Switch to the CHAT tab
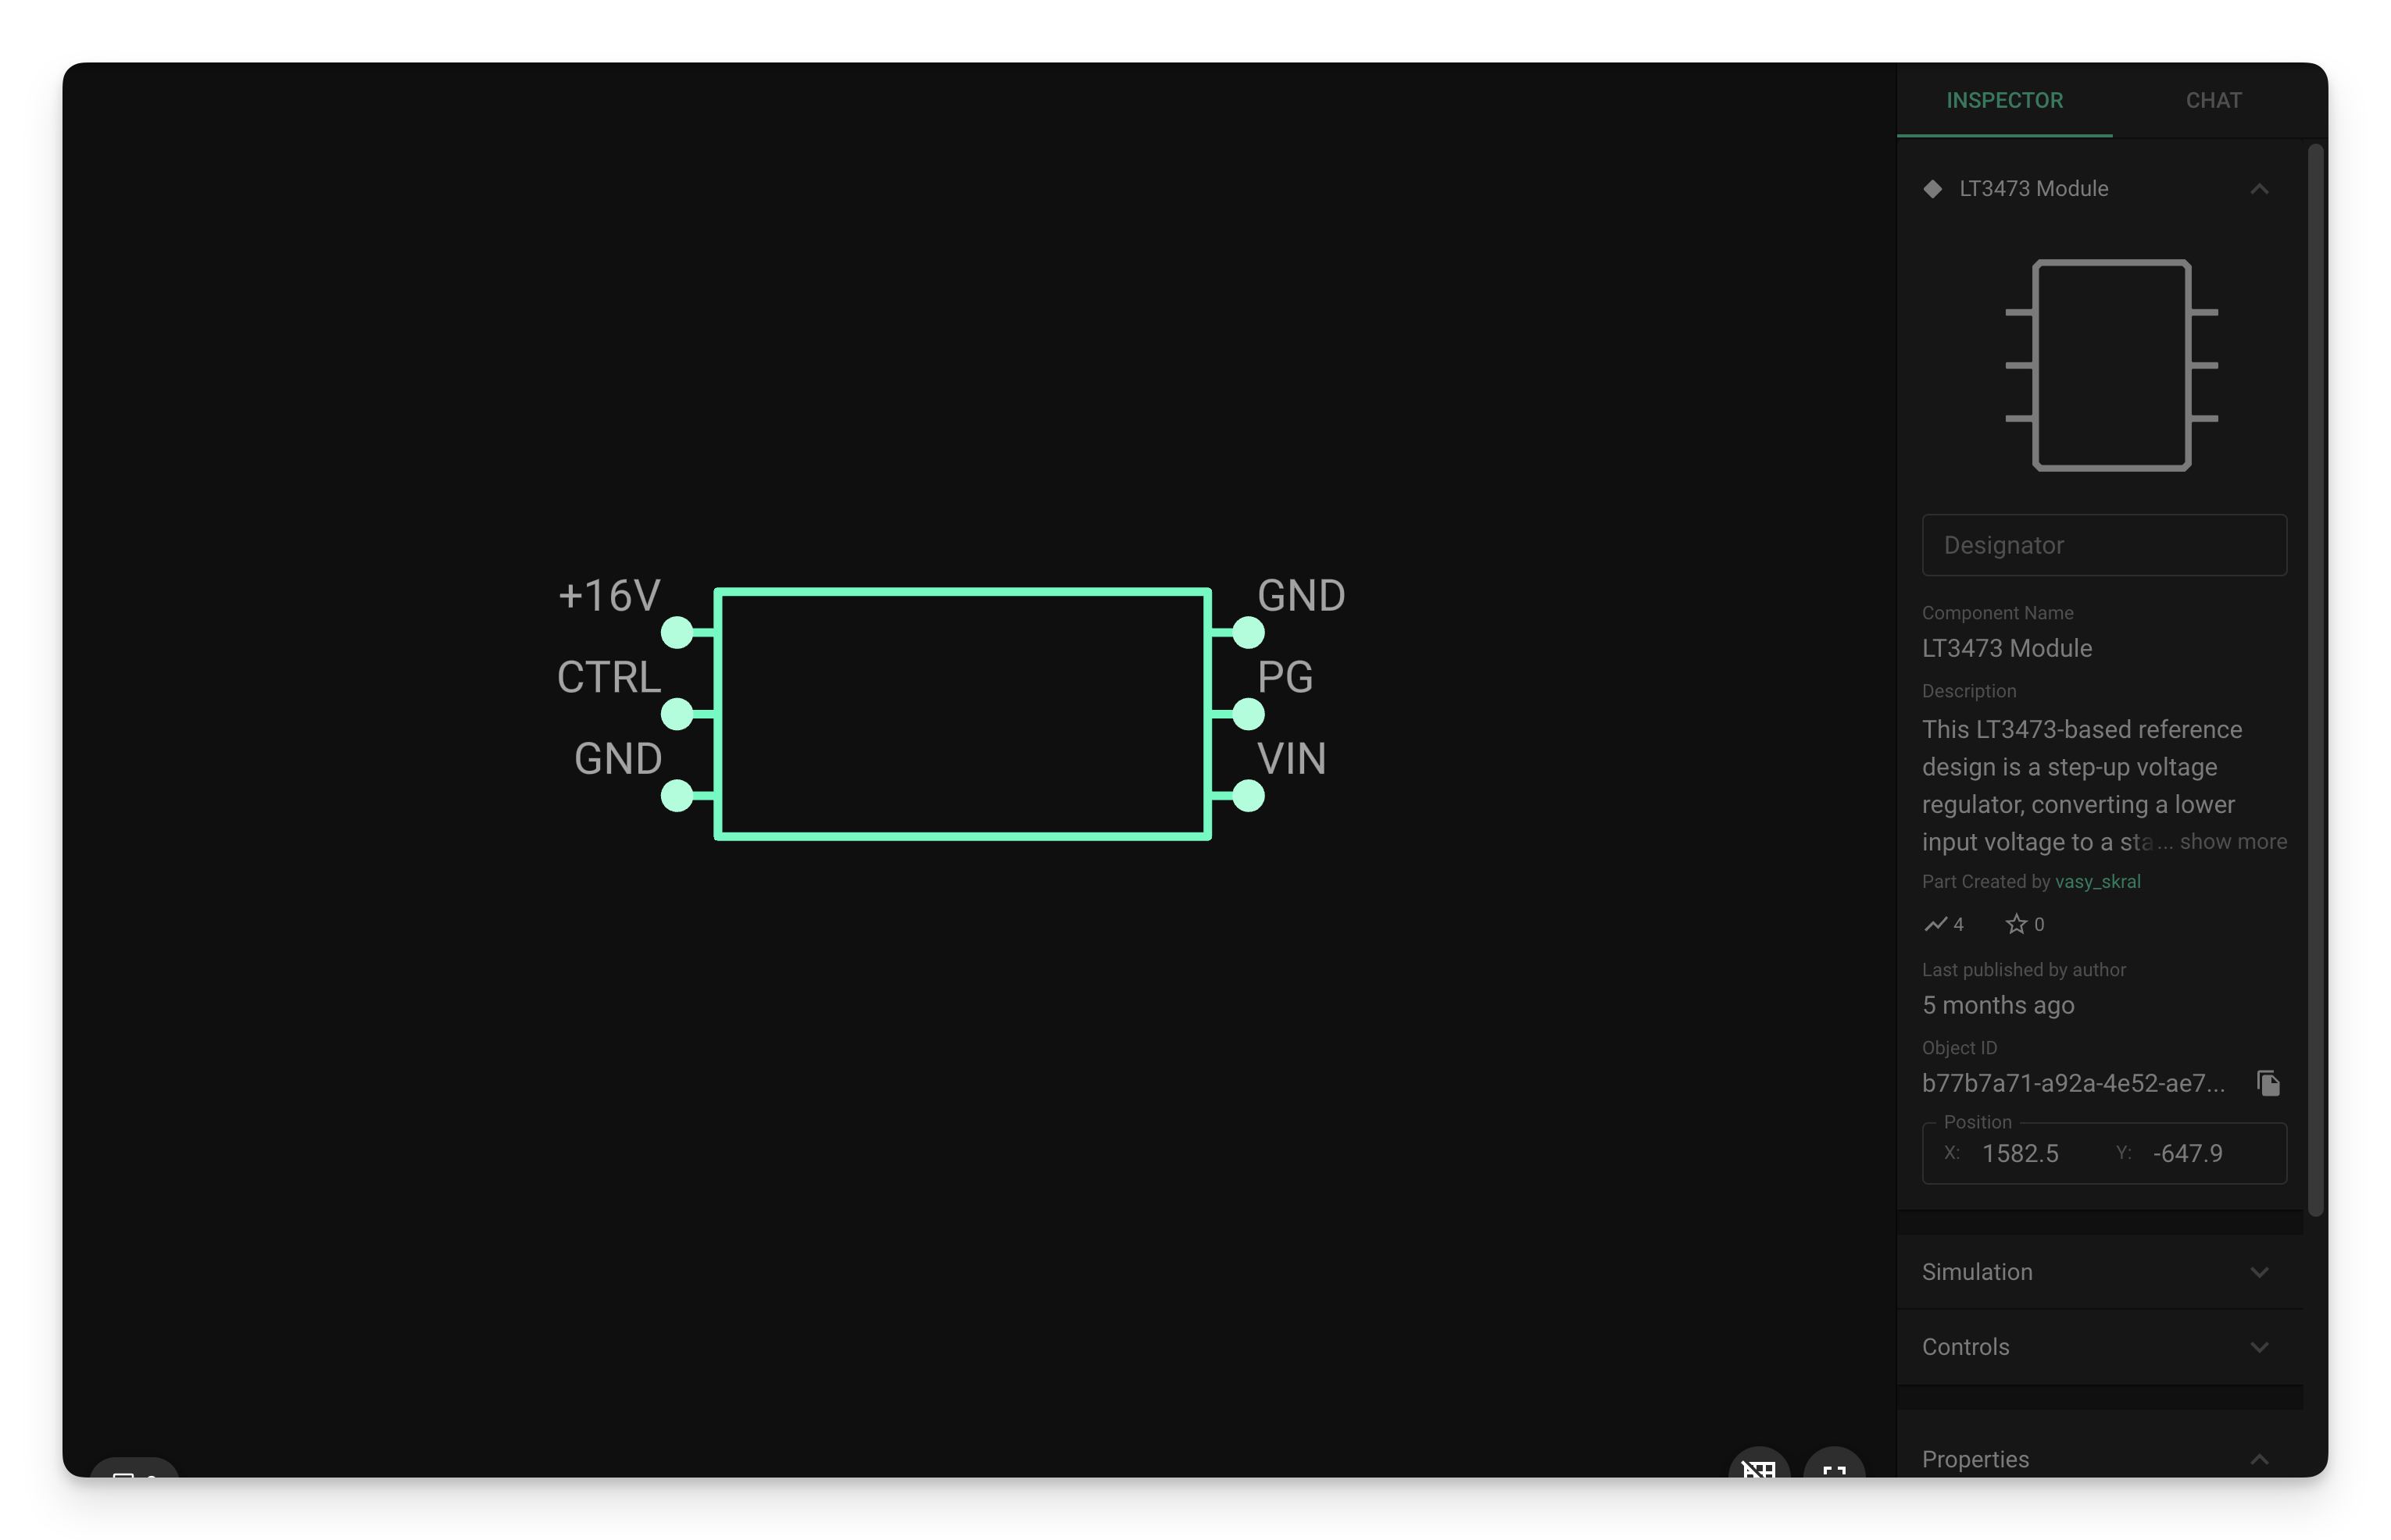This screenshot has width=2391, height=1540. (x=2212, y=100)
